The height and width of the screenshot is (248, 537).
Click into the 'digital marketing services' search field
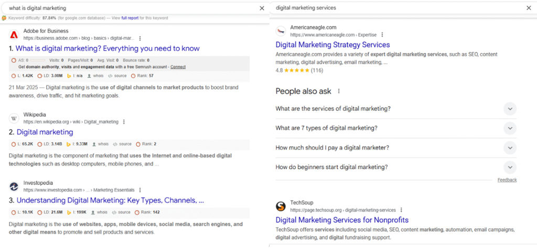point(393,8)
